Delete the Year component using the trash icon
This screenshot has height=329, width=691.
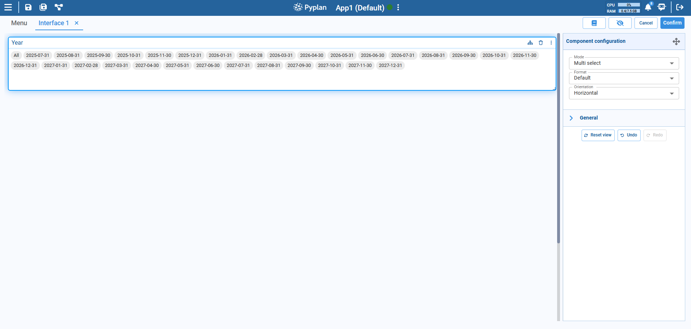(x=541, y=42)
